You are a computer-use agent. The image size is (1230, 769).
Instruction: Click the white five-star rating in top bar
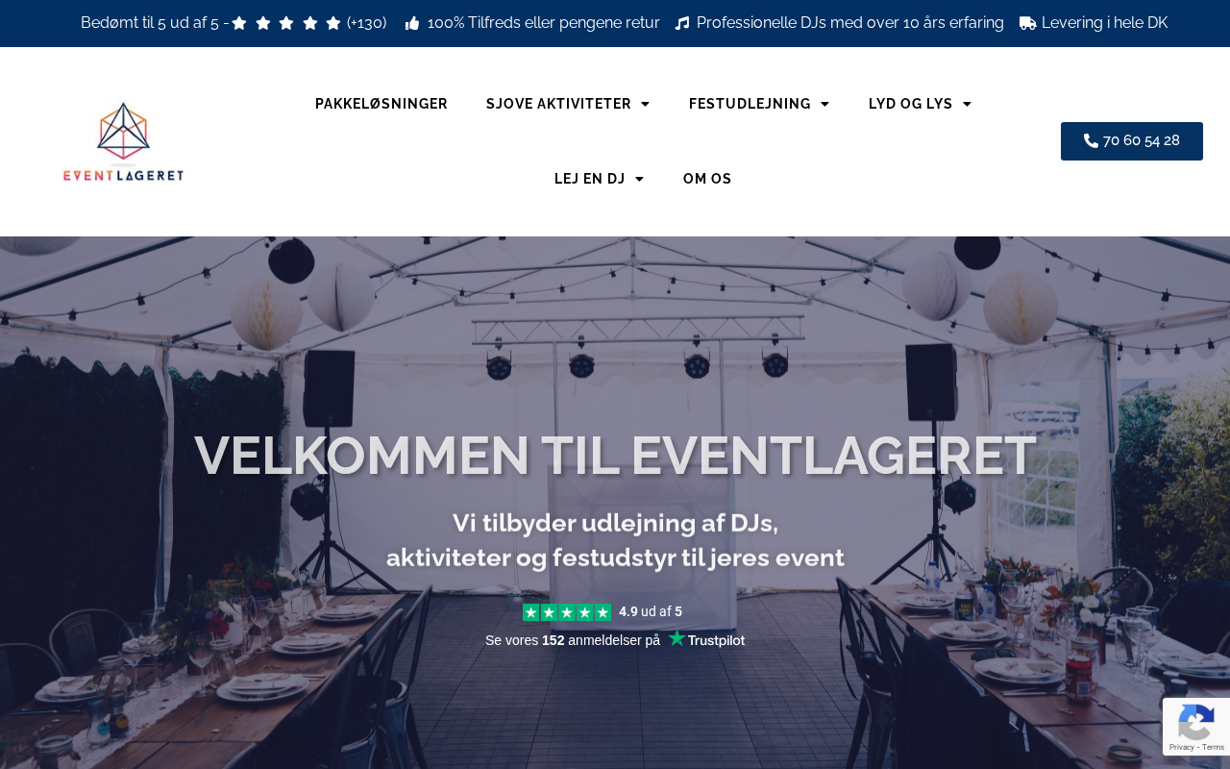(x=286, y=23)
